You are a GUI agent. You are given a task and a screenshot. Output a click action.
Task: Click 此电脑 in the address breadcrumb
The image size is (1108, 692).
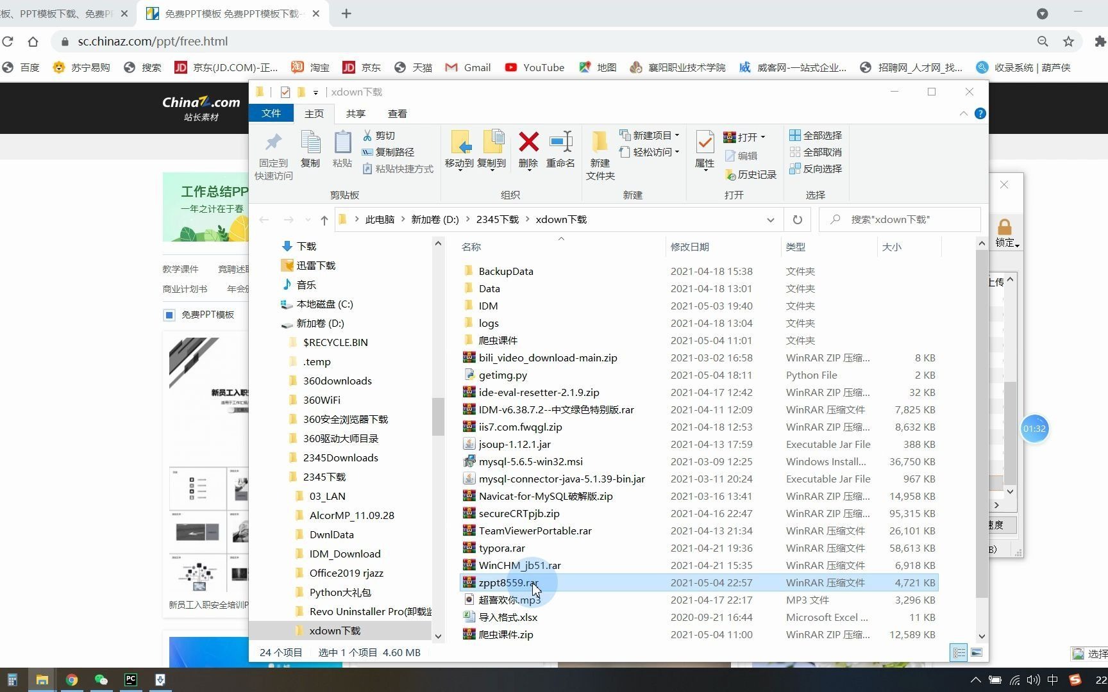tap(380, 219)
